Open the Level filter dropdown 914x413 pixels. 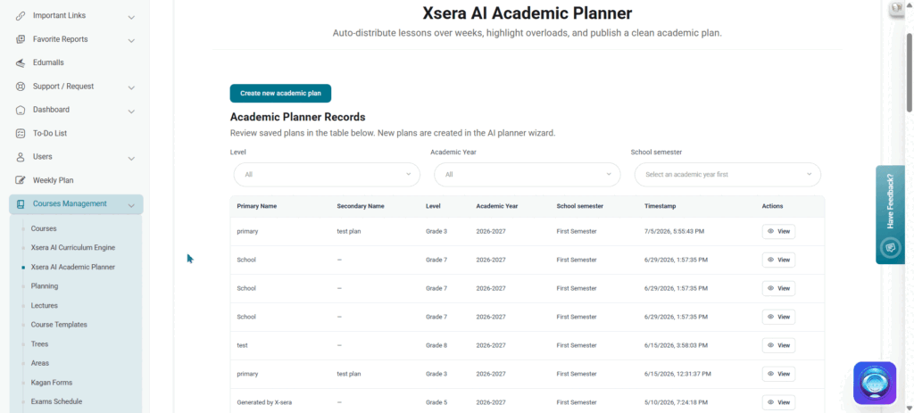tap(327, 174)
